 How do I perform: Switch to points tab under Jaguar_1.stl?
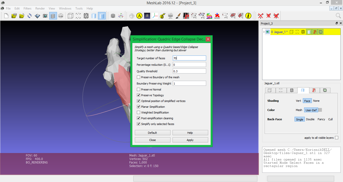point(281,90)
